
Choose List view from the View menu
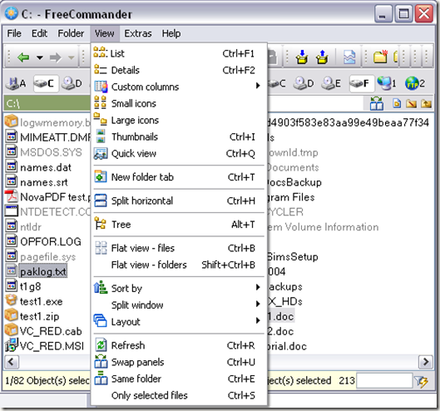tap(179, 53)
